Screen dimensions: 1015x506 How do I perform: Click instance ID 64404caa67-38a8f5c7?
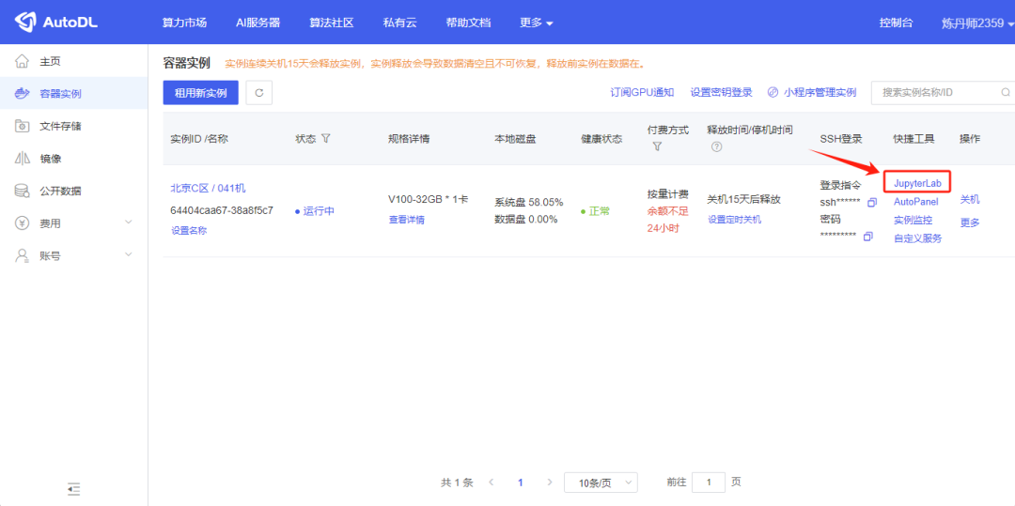tap(222, 210)
